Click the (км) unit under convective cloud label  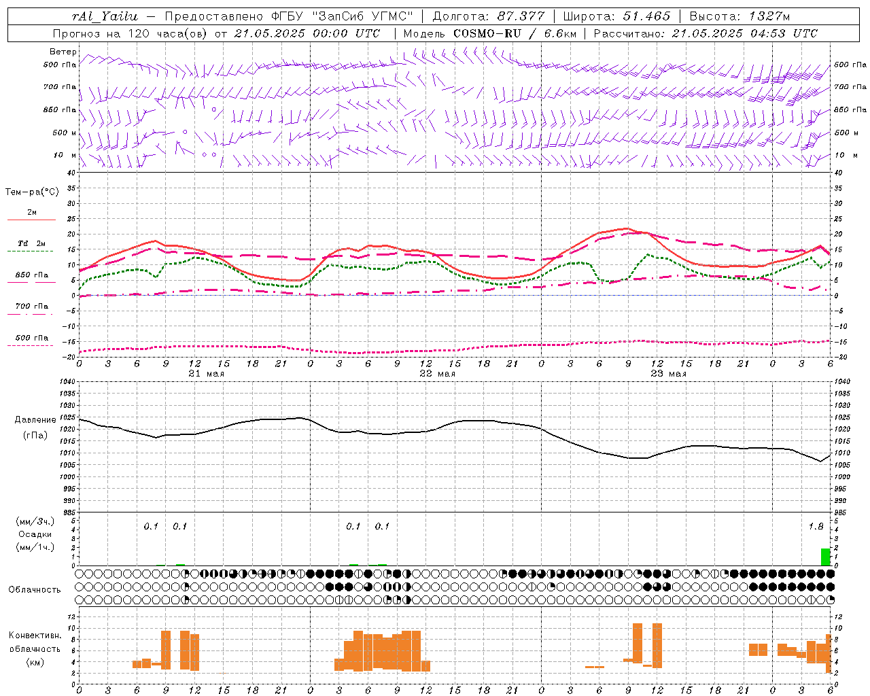coord(35,662)
